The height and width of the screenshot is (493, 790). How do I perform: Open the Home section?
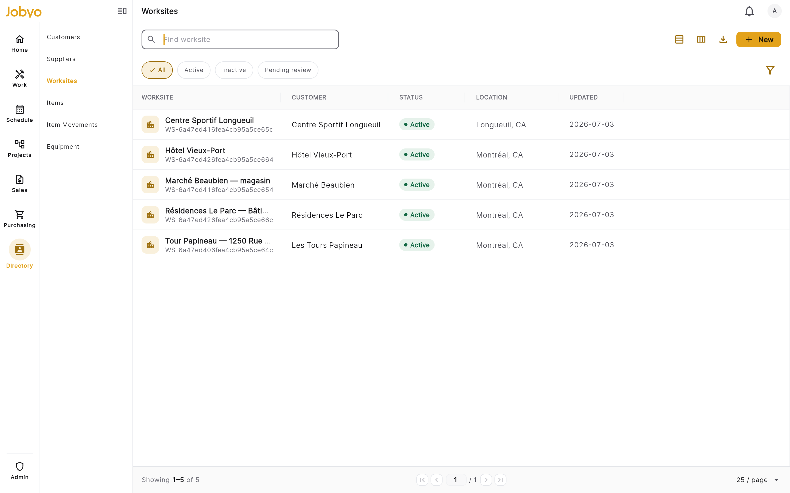point(19,44)
